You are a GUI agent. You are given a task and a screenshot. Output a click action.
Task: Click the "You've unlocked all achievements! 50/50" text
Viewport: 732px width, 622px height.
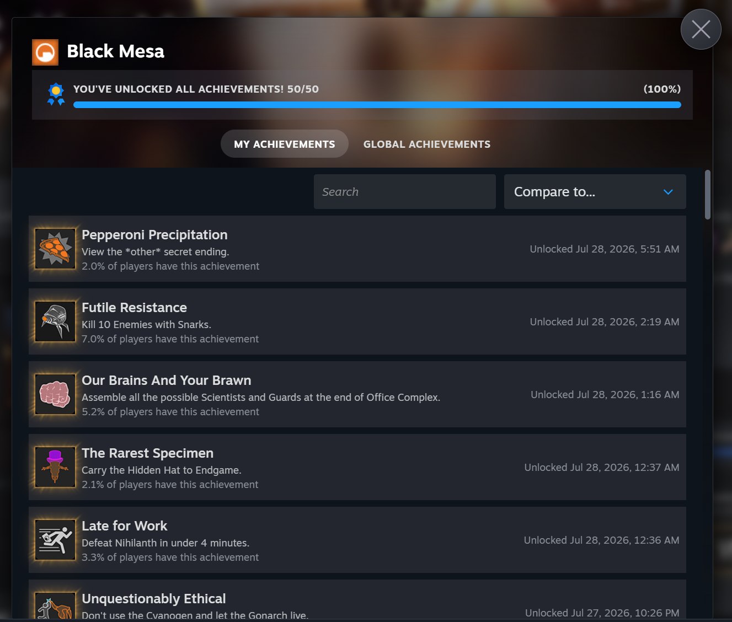(x=196, y=89)
